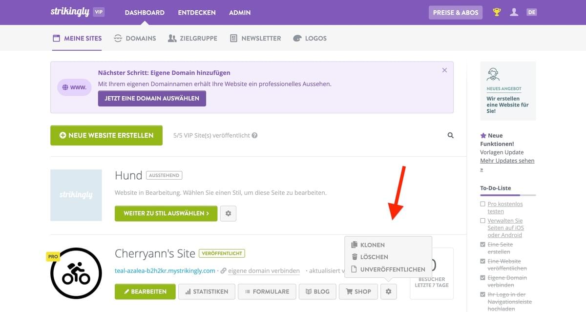Open the Shop button
The height and width of the screenshot is (312, 586).
click(x=358, y=291)
